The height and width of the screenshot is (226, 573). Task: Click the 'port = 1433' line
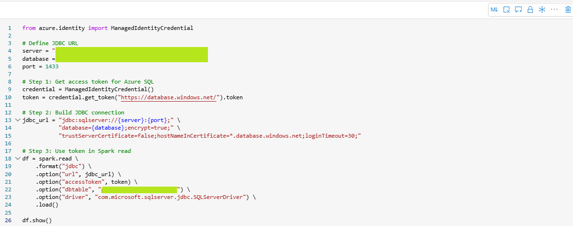click(40, 66)
